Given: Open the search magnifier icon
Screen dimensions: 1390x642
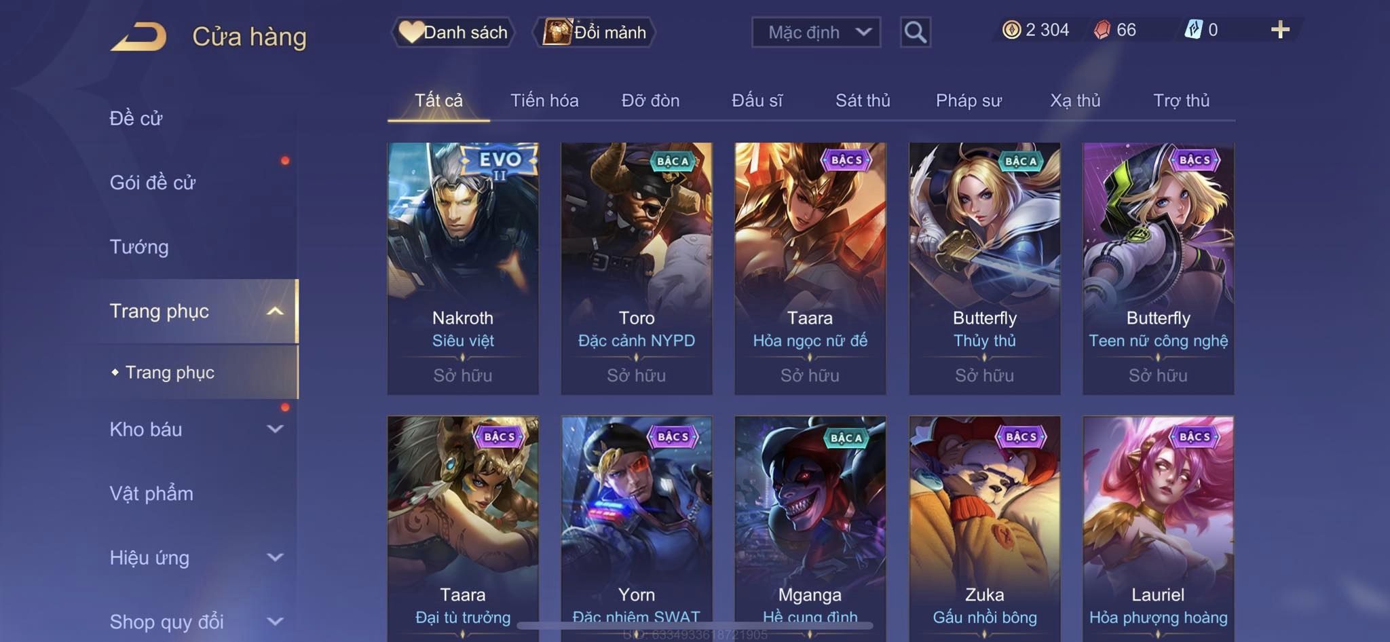Looking at the screenshot, I should click(915, 32).
